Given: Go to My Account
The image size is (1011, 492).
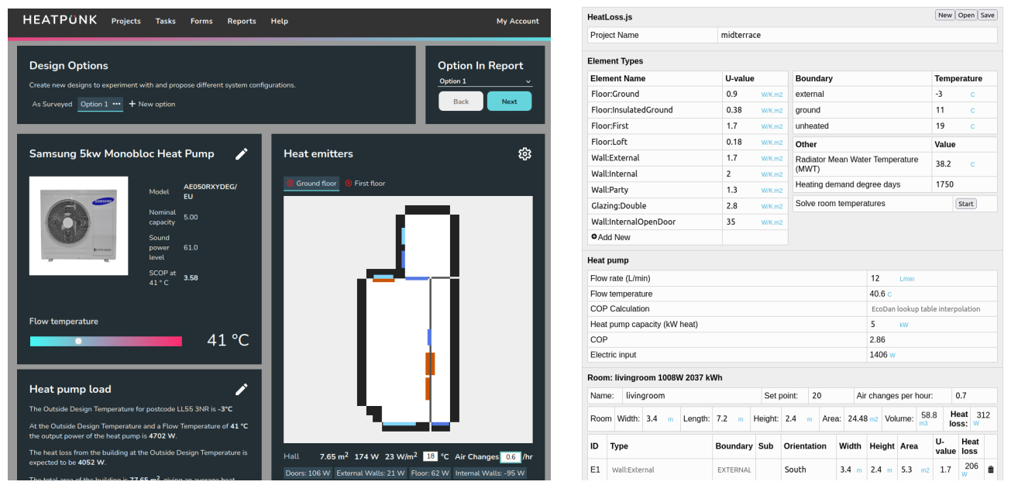Looking at the screenshot, I should coord(518,21).
